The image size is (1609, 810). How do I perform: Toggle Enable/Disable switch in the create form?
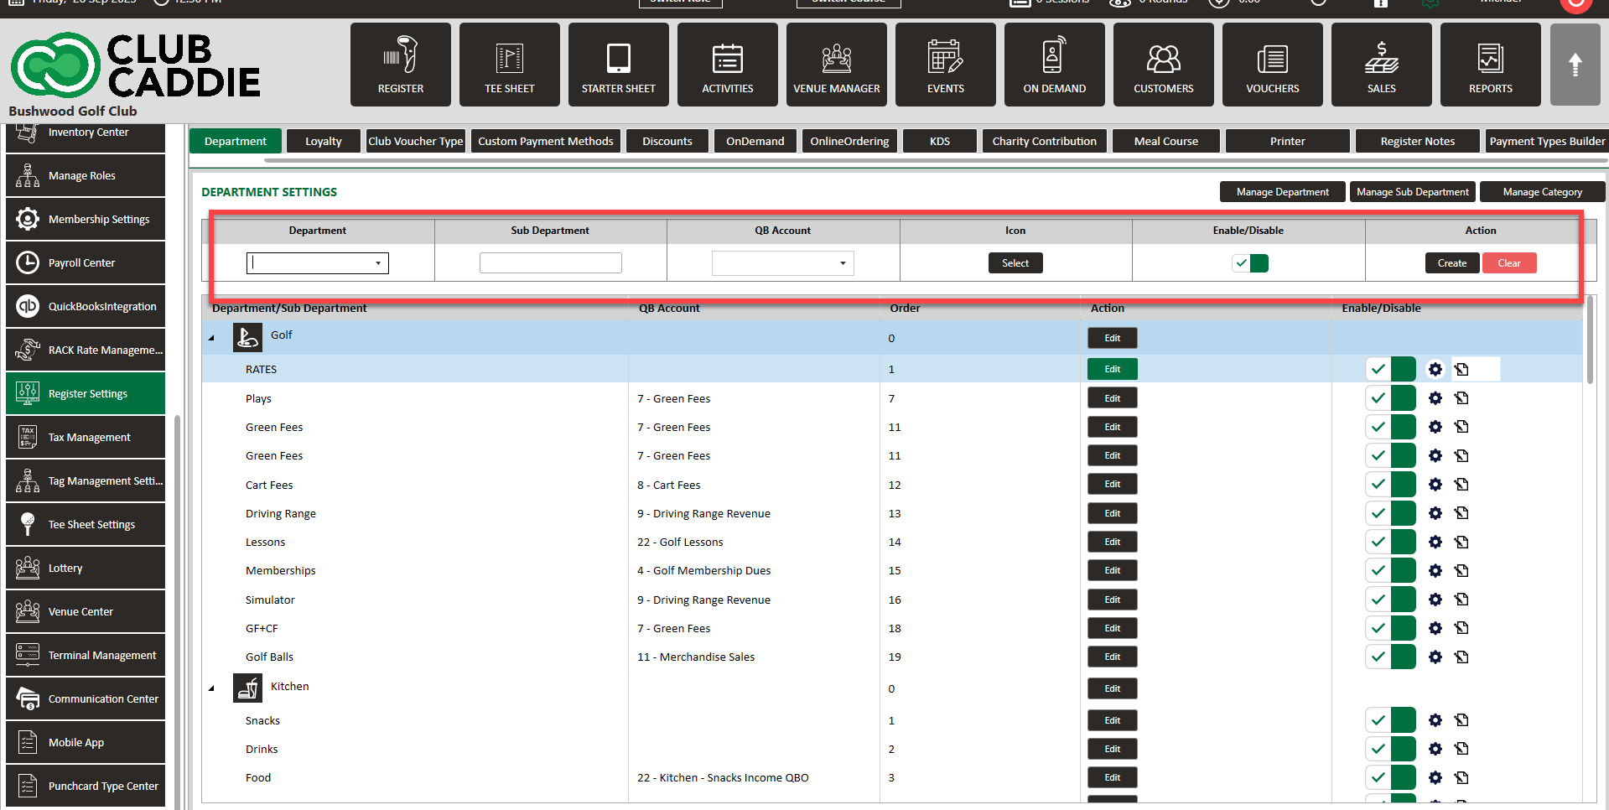tap(1249, 263)
